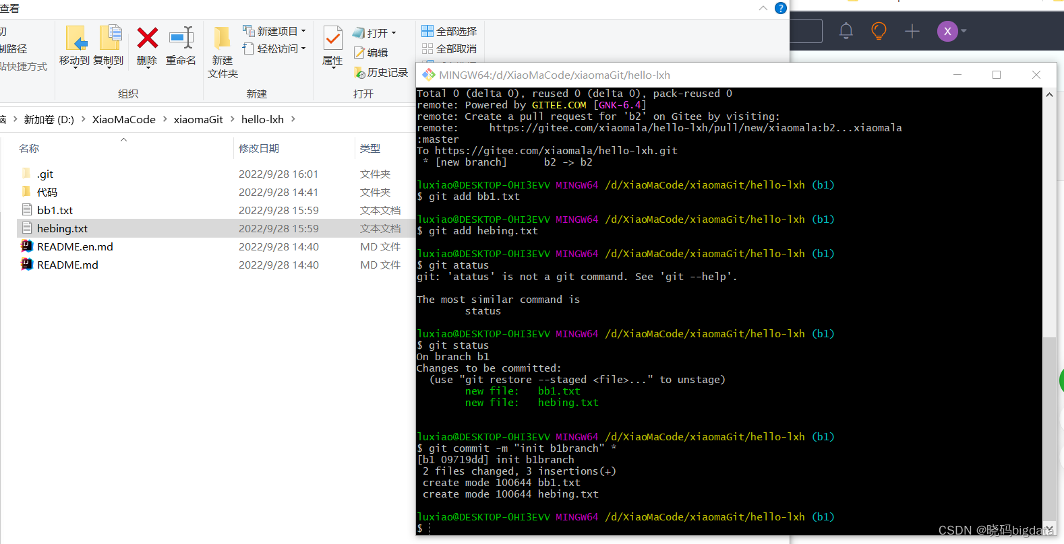Click the terminal vertical scrollbar thumb
Image resolution: width=1064 pixels, height=544 pixels.
1049,428
